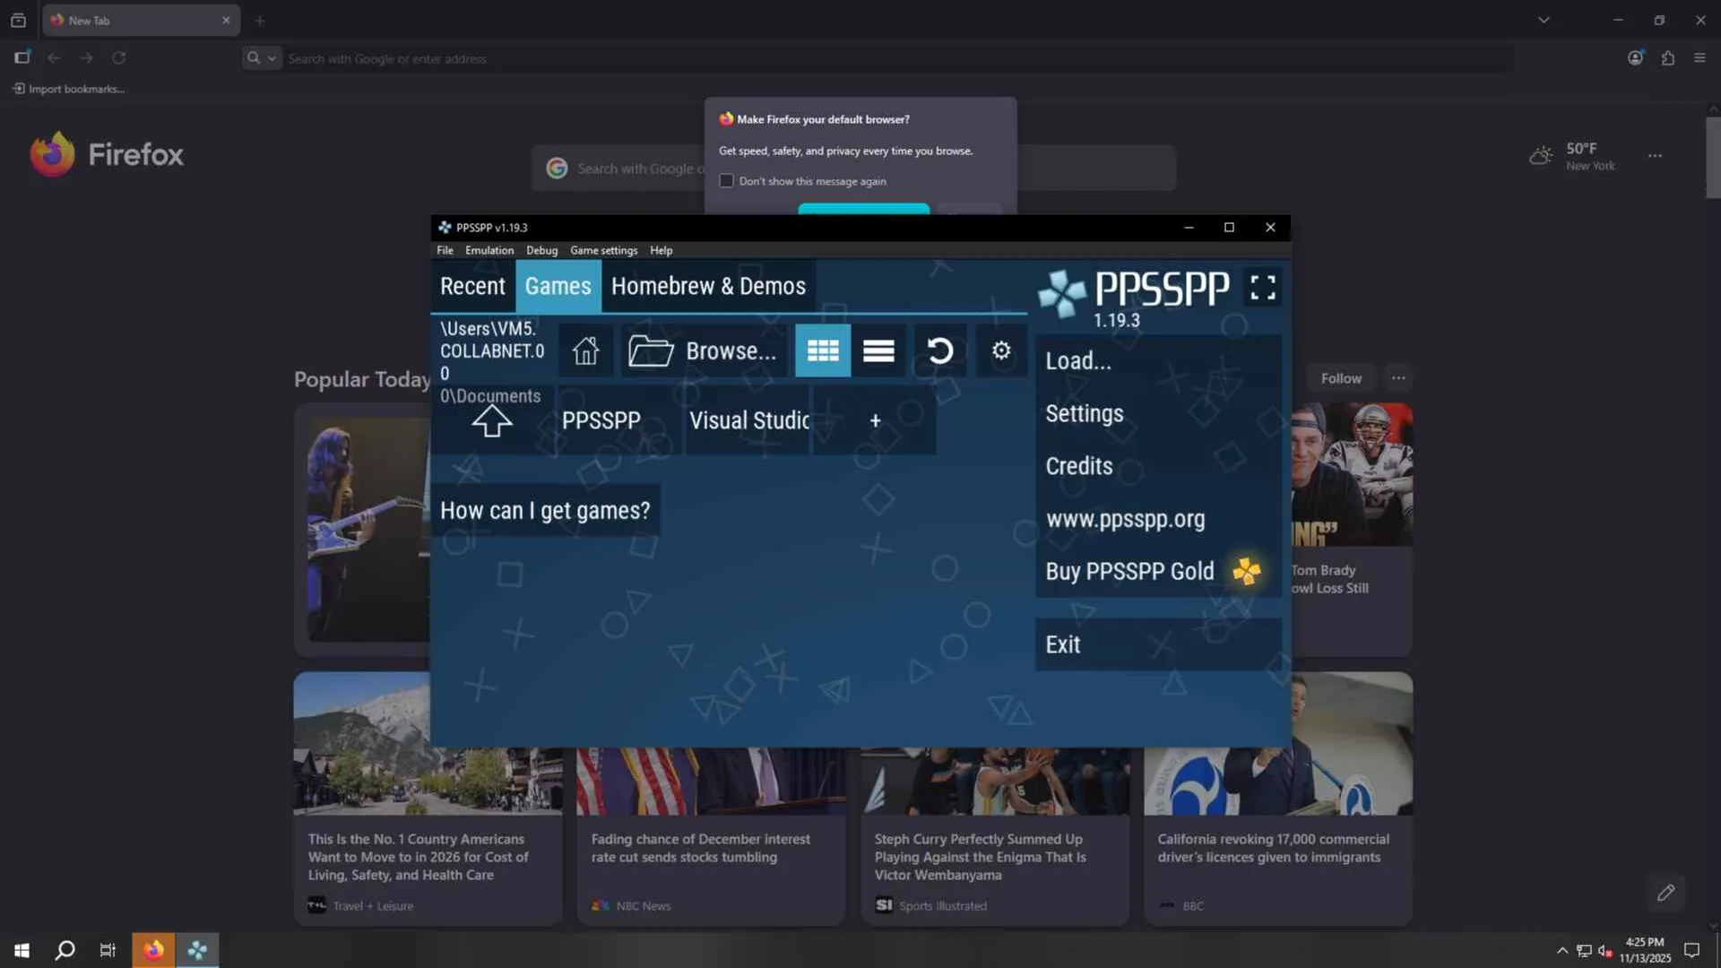Open the game browser settings gear
The height and width of the screenshot is (968, 1721).
pyautogui.click(x=1001, y=351)
